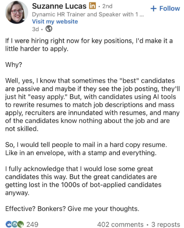Click the "Effective? Bonkers?" closing line
Viewport: 184px width, 228px height.
tap(72, 209)
